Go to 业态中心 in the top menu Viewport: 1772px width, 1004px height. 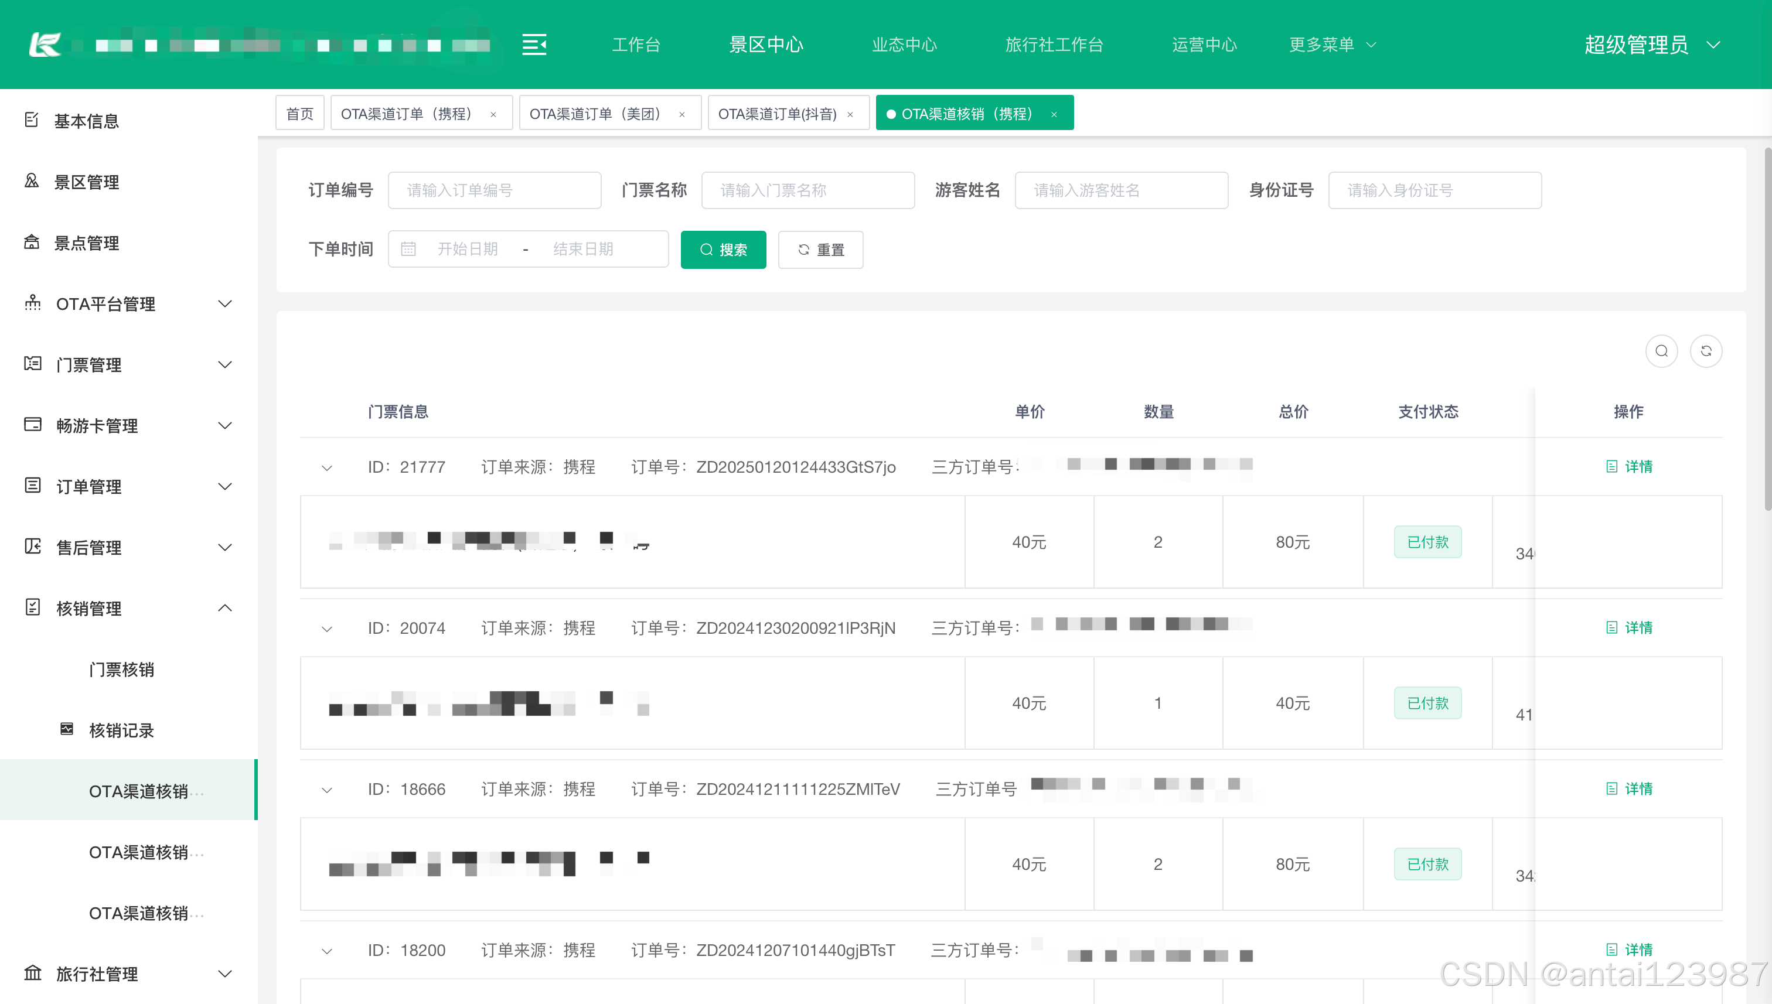904,45
